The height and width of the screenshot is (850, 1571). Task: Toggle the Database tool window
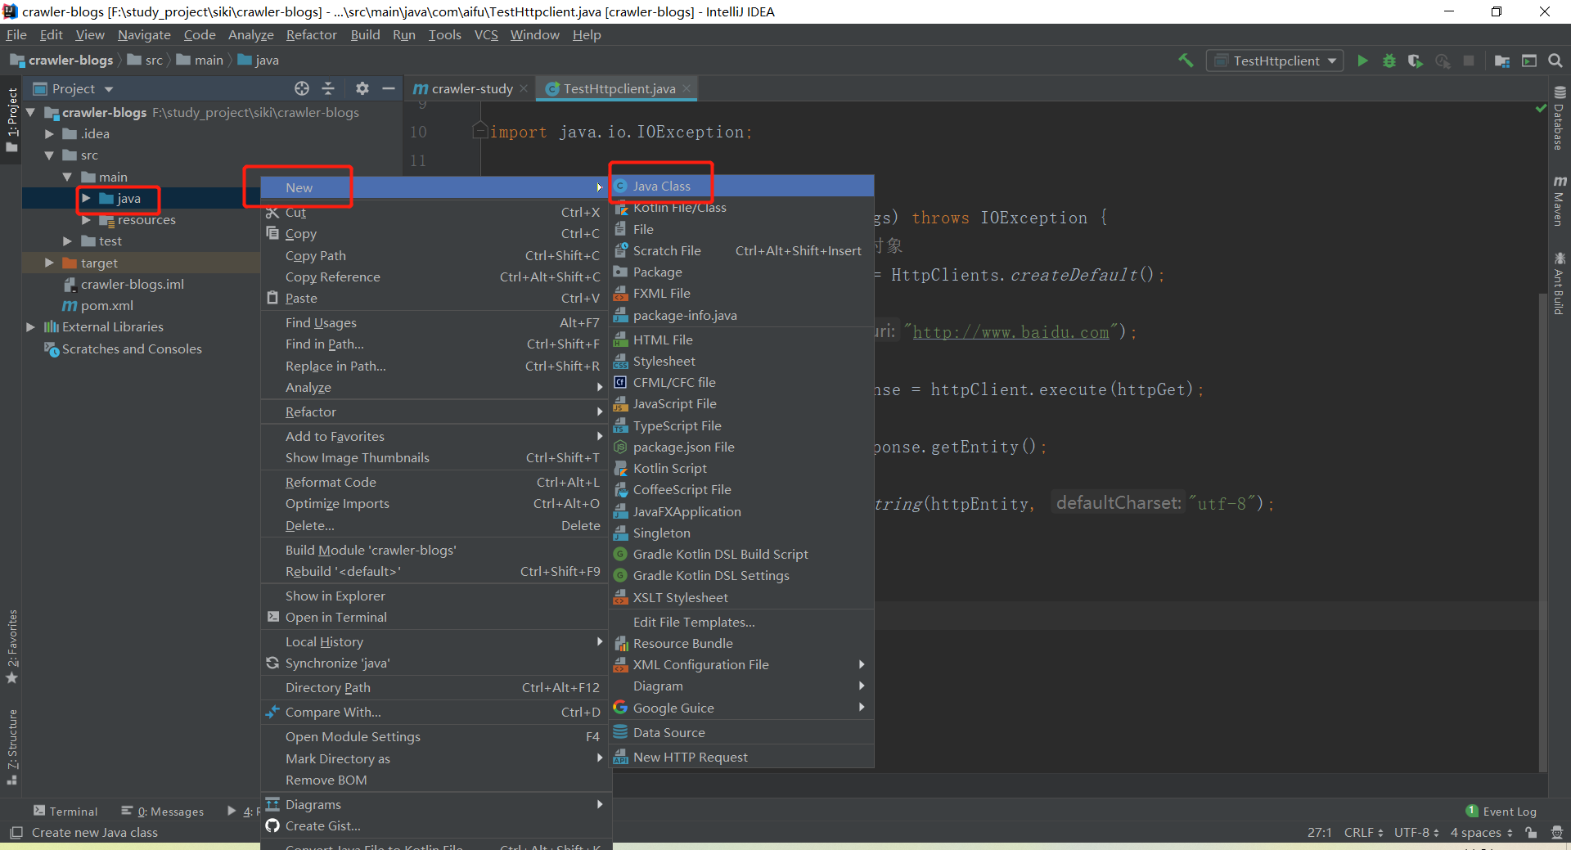coord(1560,119)
